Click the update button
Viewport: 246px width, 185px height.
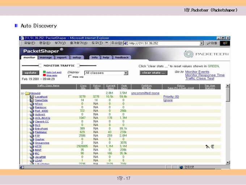click(x=30, y=73)
